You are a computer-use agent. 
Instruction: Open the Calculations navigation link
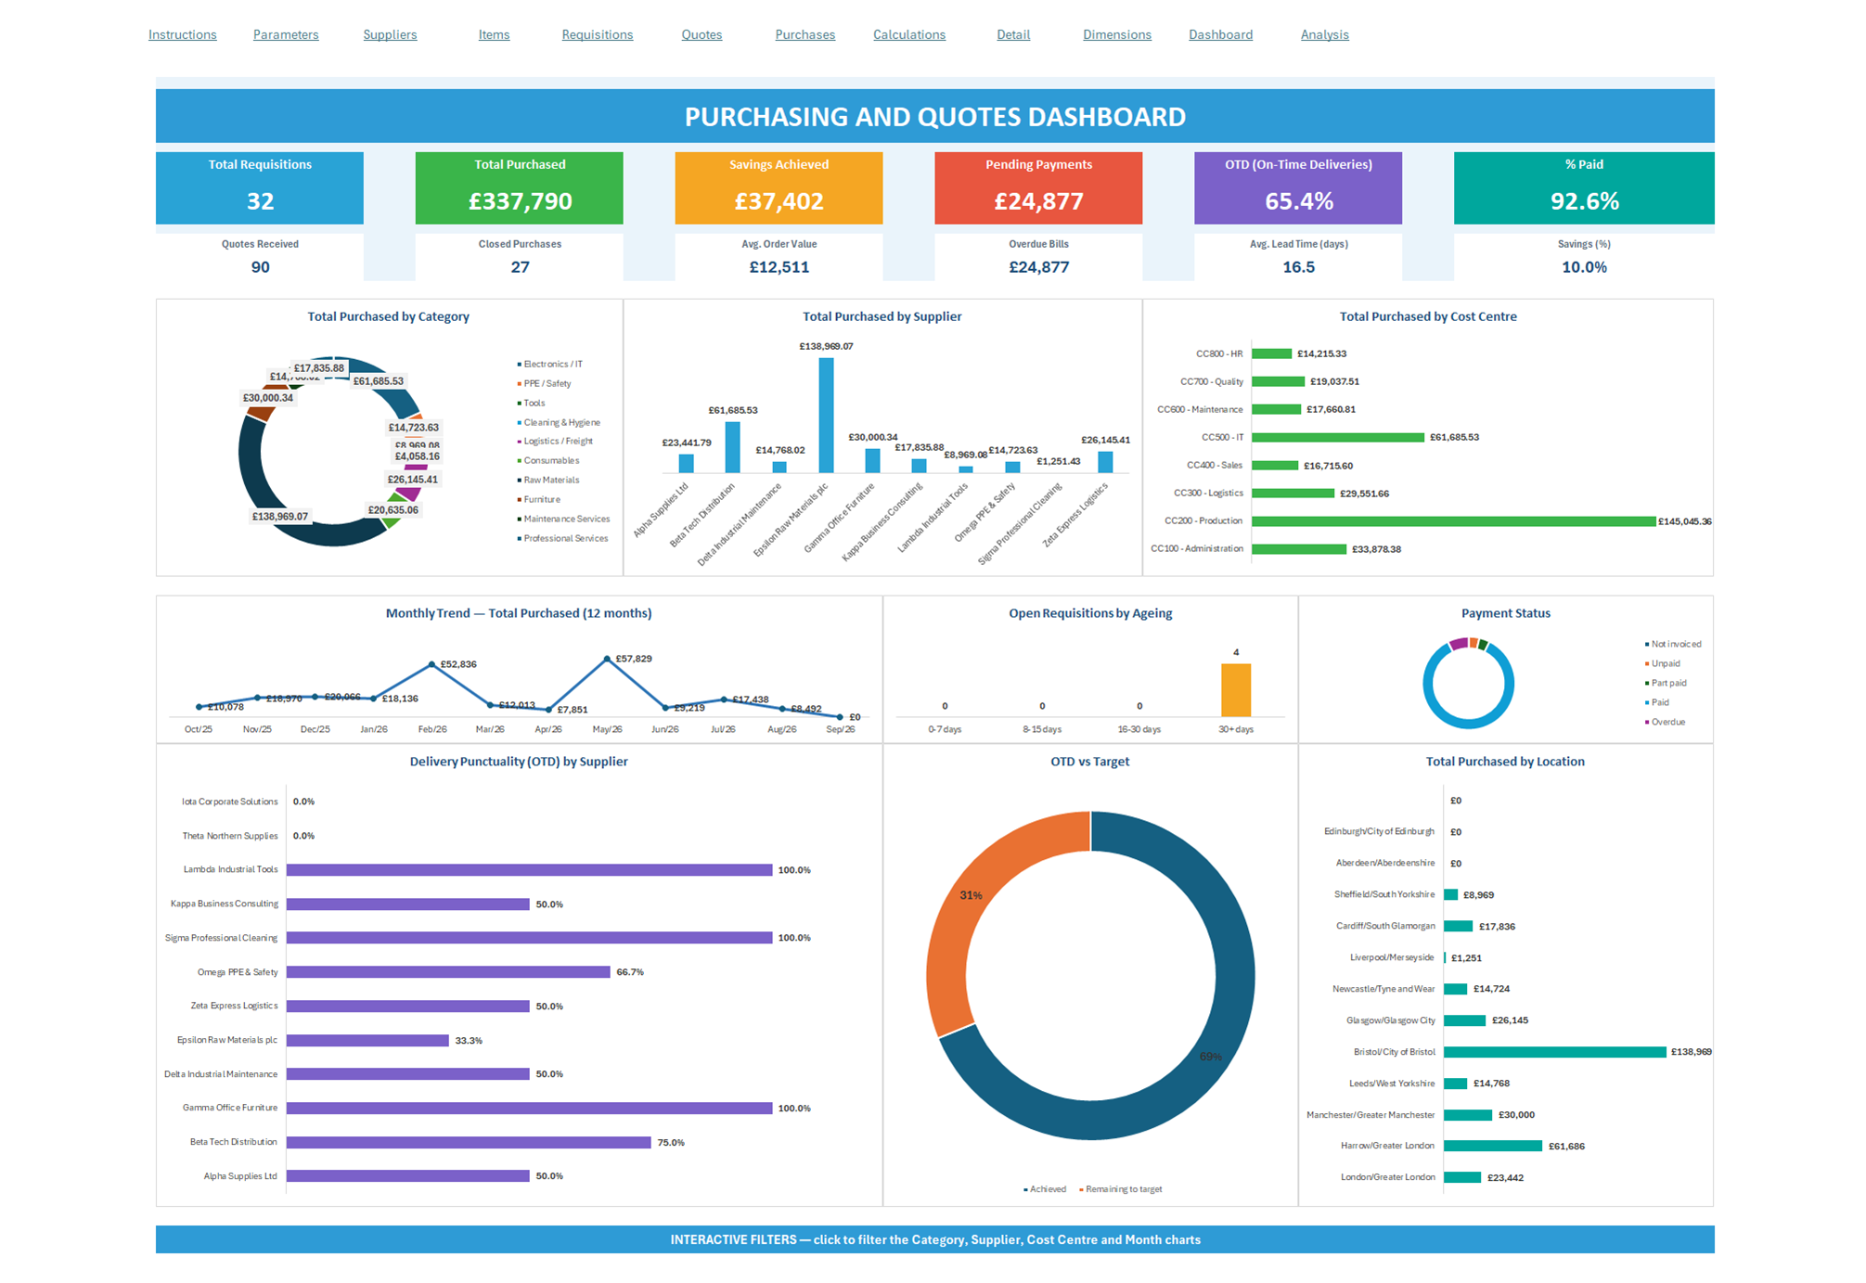(908, 34)
